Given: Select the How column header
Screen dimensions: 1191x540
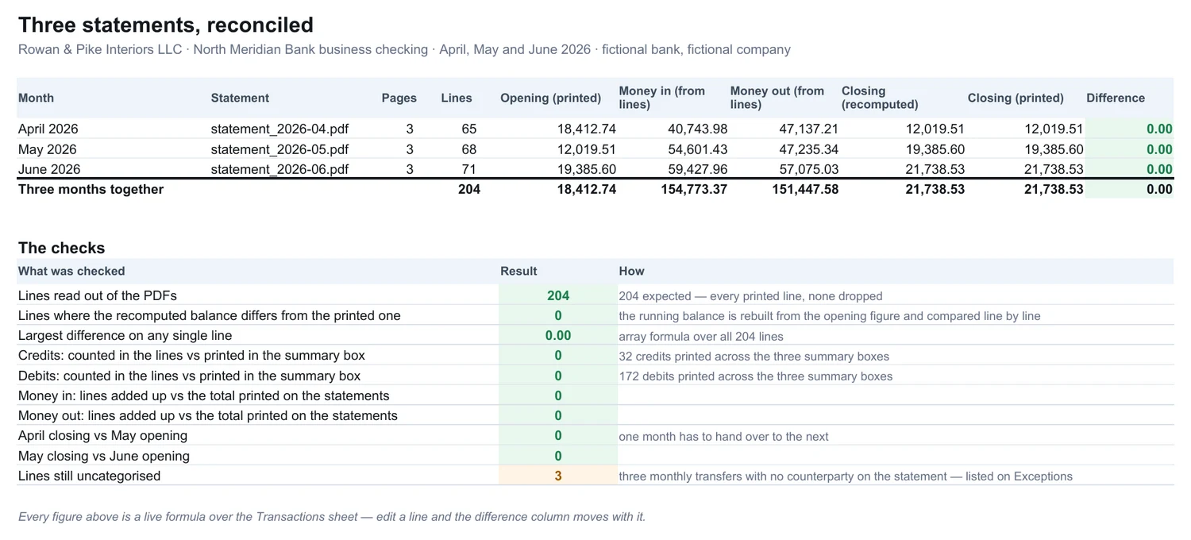Looking at the screenshot, I should tap(632, 271).
